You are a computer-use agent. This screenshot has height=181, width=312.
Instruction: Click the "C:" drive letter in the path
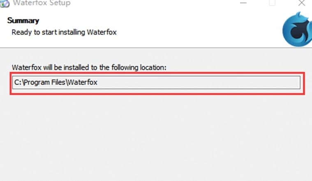[18, 82]
